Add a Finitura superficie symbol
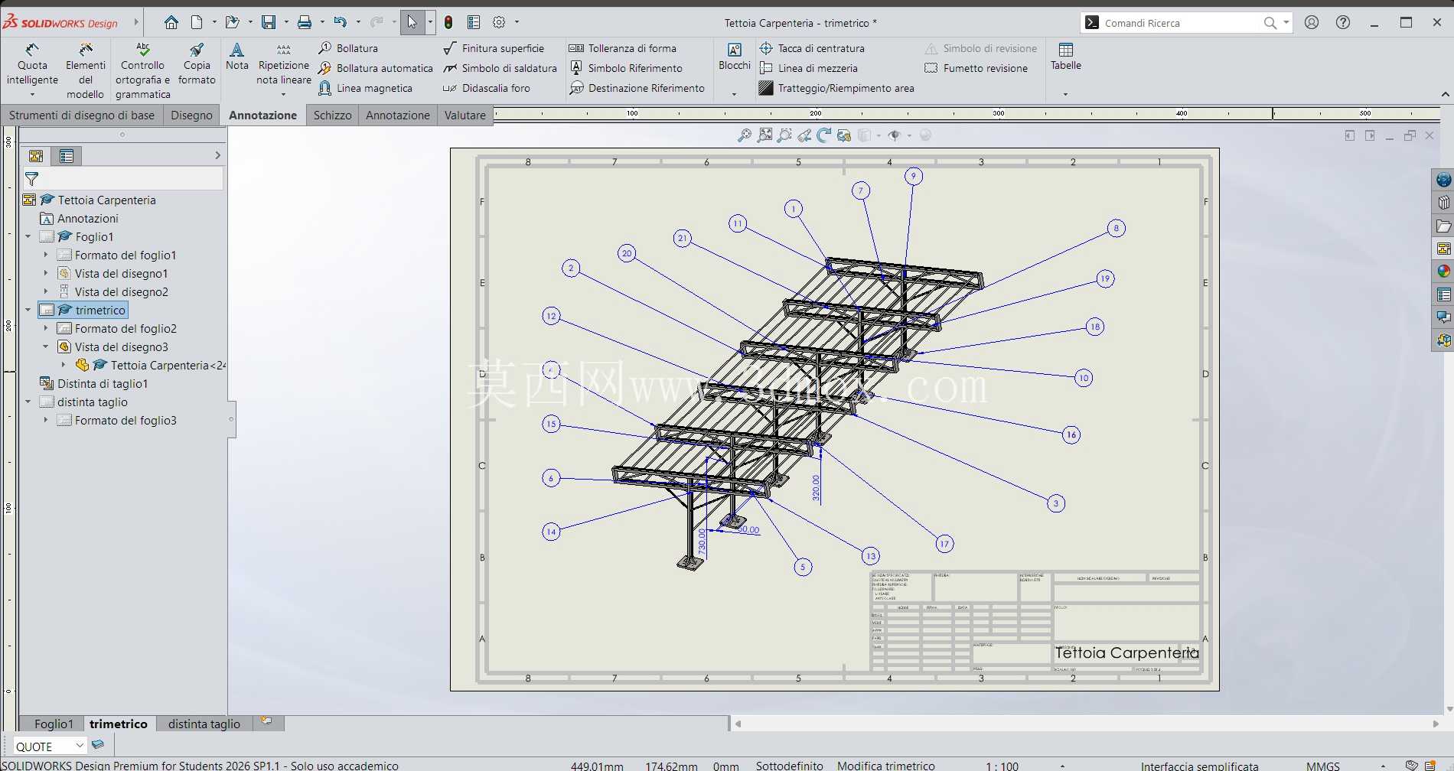This screenshot has width=1454, height=771. (494, 48)
